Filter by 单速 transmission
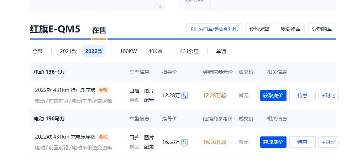The image size is (347, 166). coord(221,51)
